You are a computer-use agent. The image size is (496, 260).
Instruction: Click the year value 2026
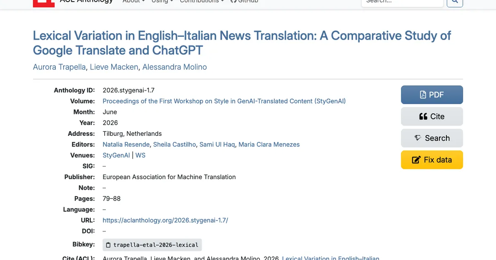click(x=110, y=123)
